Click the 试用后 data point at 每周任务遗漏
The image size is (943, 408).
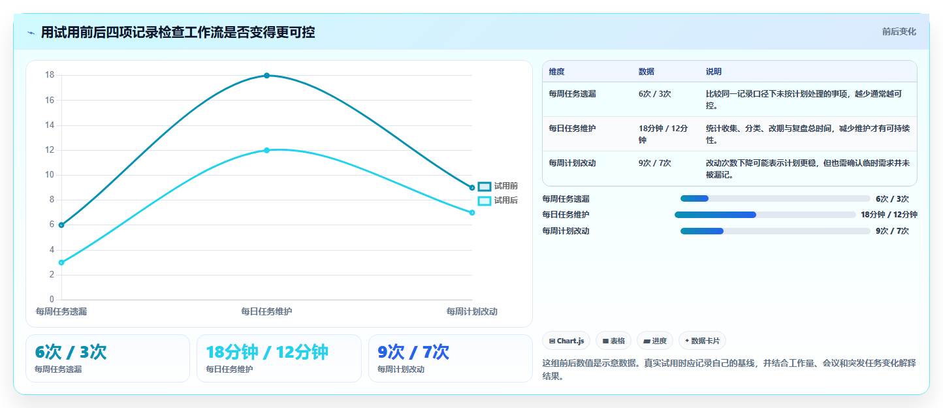(x=61, y=262)
